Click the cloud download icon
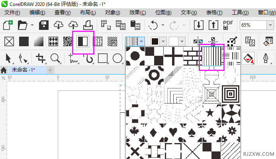 point(59,25)
